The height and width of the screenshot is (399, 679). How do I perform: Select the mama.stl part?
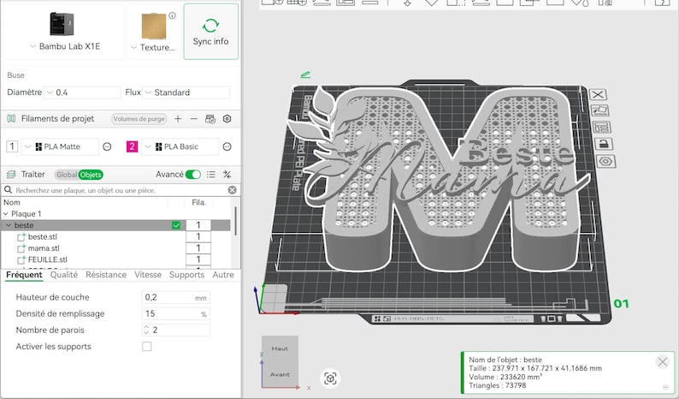(x=44, y=248)
